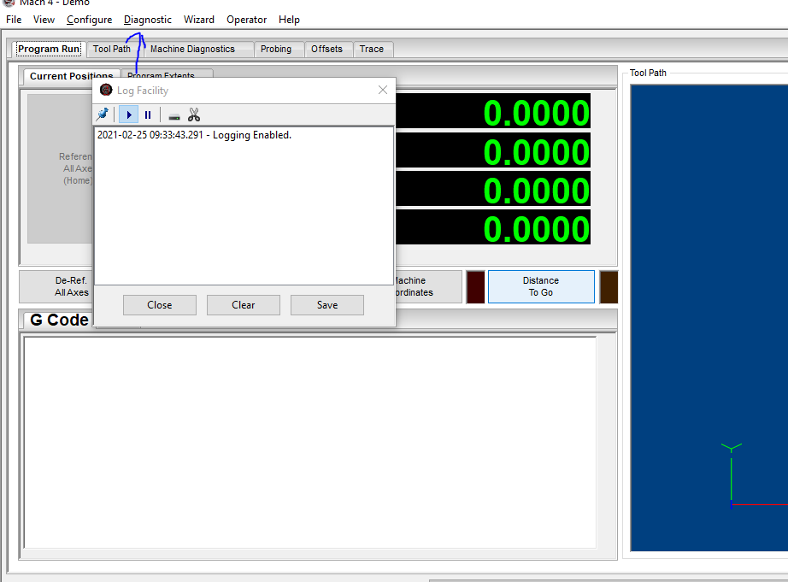Click the pin icon in Log Facility toolbar
This screenshot has width=788, height=582.
point(103,115)
